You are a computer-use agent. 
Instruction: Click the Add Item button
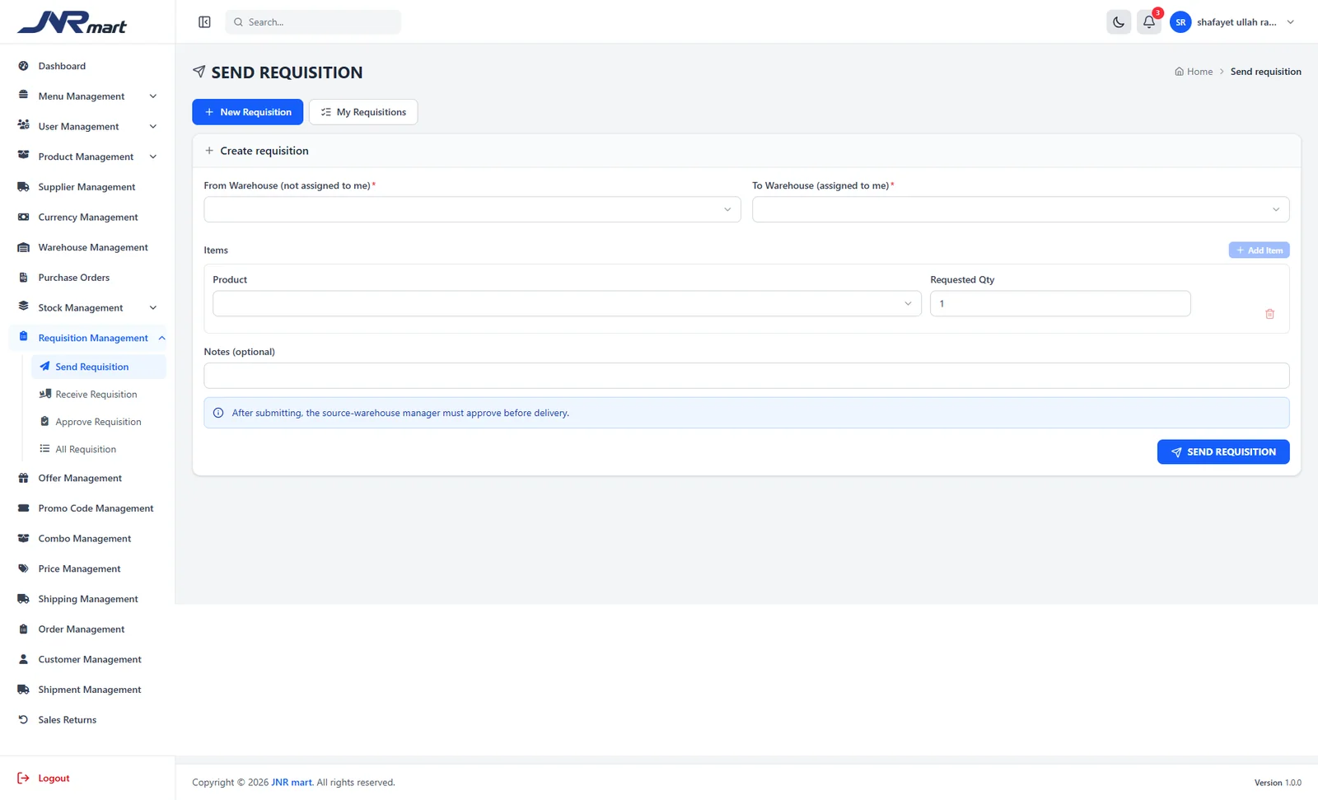click(1259, 250)
